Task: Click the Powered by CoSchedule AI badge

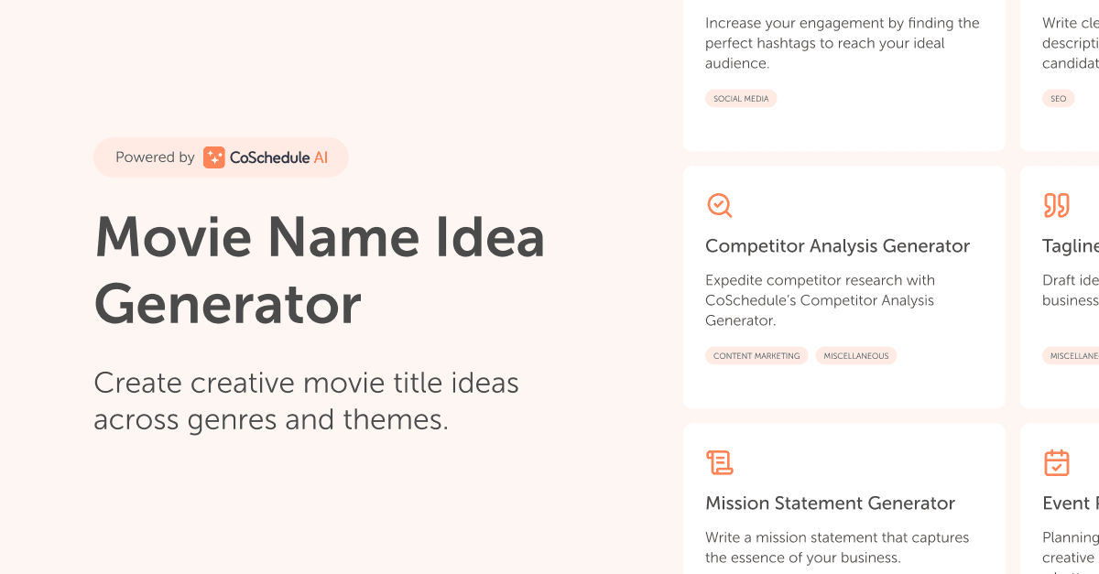Action: coord(221,157)
